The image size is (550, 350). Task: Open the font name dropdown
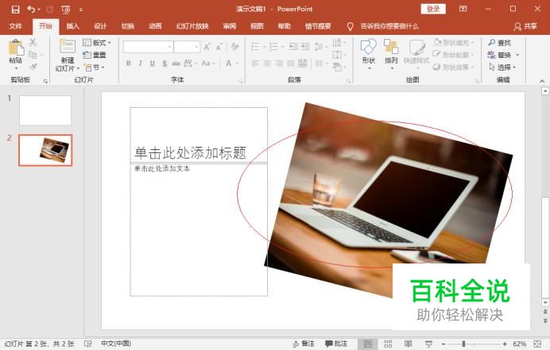point(170,47)
